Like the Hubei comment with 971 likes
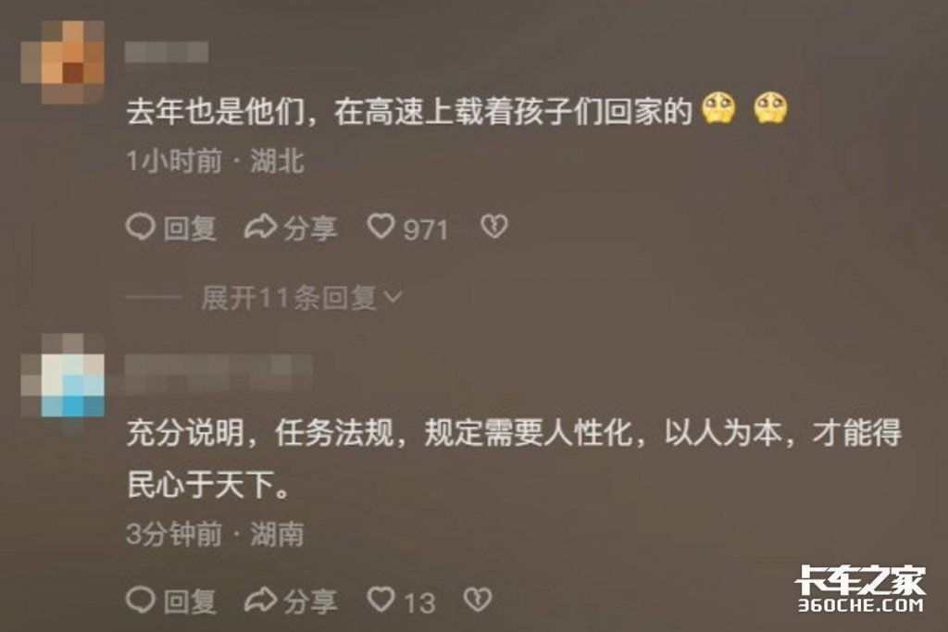This screenshot has height=632, width=948. [380, 228]
